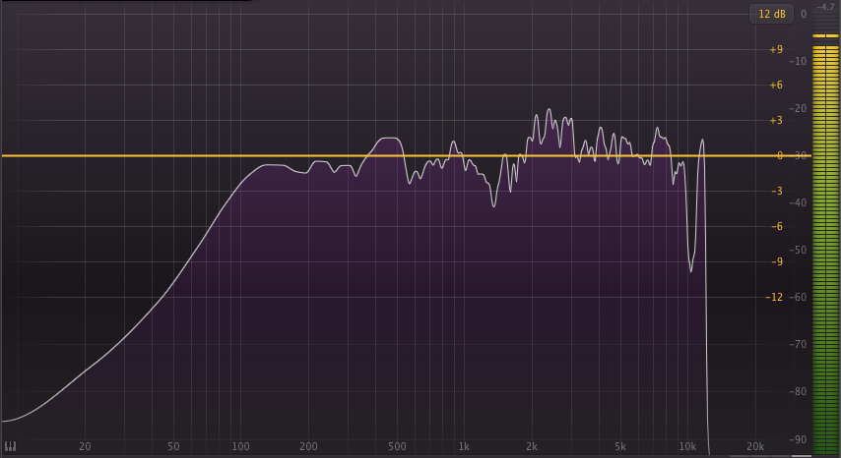
Task: Click the 20 Hz frequency axis label
Action: (x=85, y=446)
